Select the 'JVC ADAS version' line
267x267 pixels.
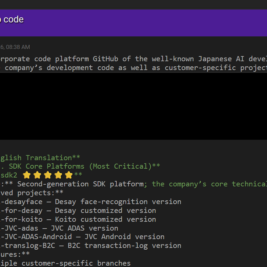[x=84, y=228]
